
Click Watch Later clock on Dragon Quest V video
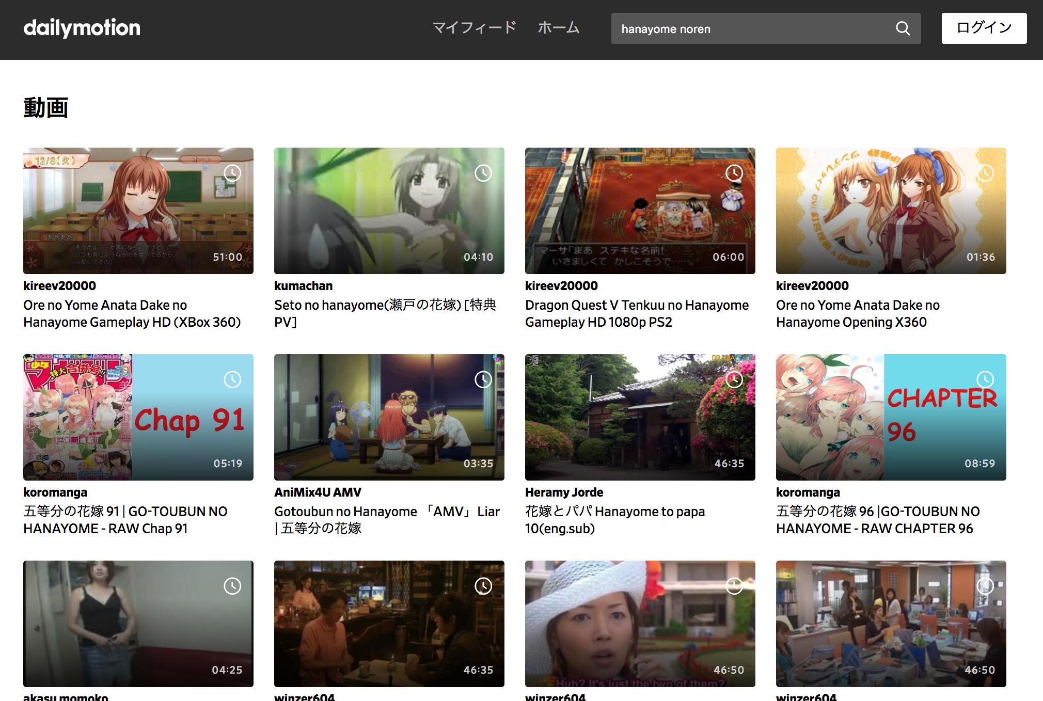point(734,173)
